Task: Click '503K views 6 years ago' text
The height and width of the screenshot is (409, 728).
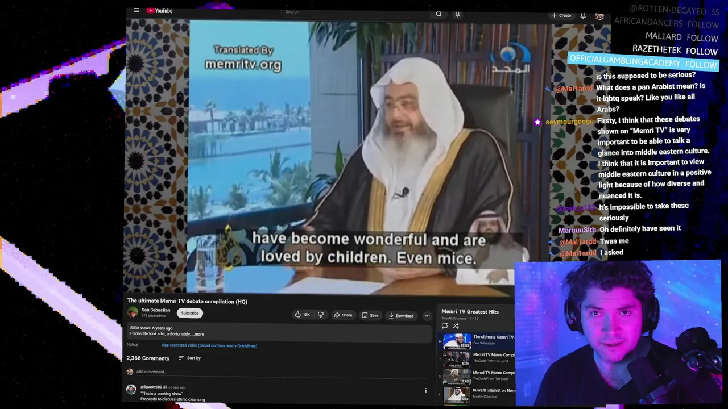Action: coord(151,328)
